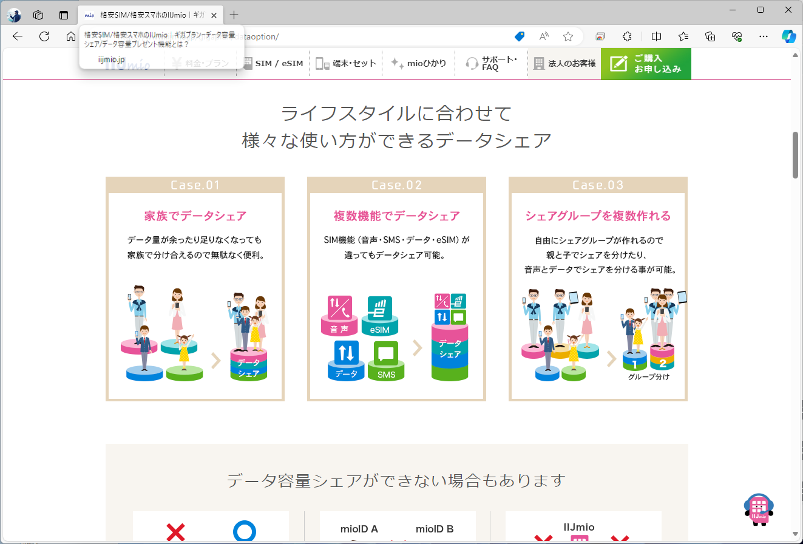
Task: Click the scrollbar up arrow
Action: (795, 55)
